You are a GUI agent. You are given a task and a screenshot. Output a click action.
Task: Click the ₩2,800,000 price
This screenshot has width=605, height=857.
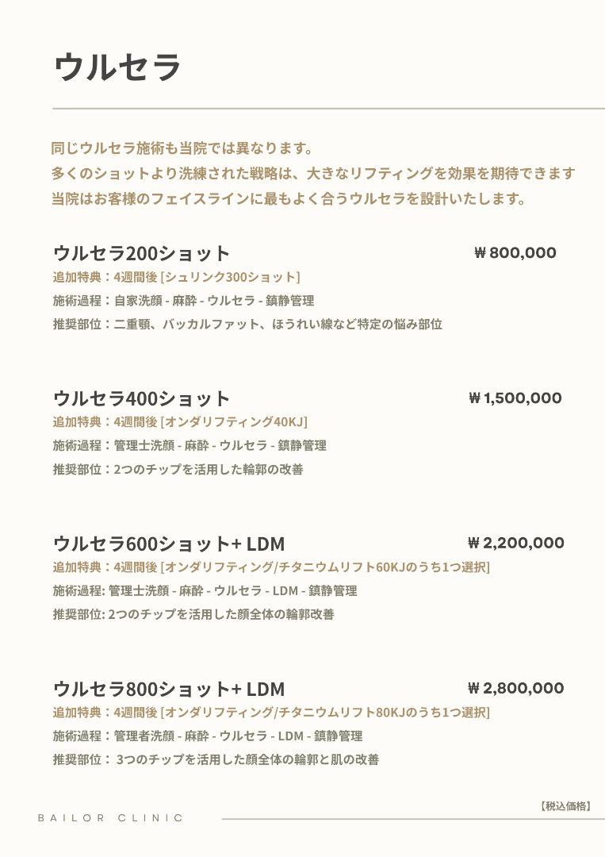coord(515,689)
